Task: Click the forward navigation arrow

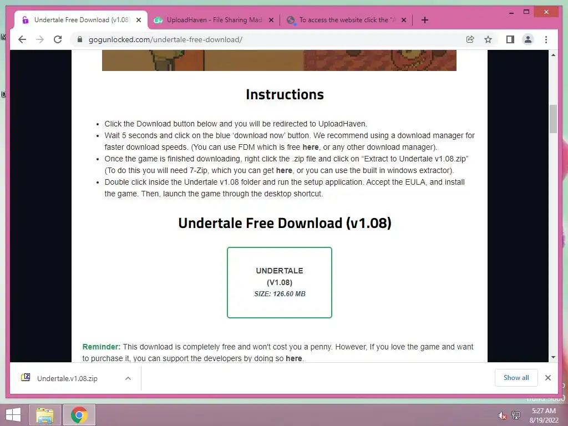Action: [x=40, y=39]
